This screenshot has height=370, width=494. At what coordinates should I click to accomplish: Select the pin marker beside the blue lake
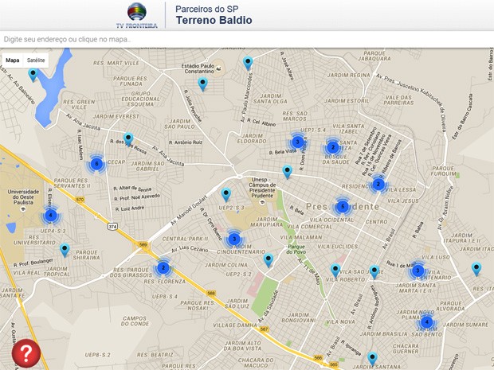(33, 75)
